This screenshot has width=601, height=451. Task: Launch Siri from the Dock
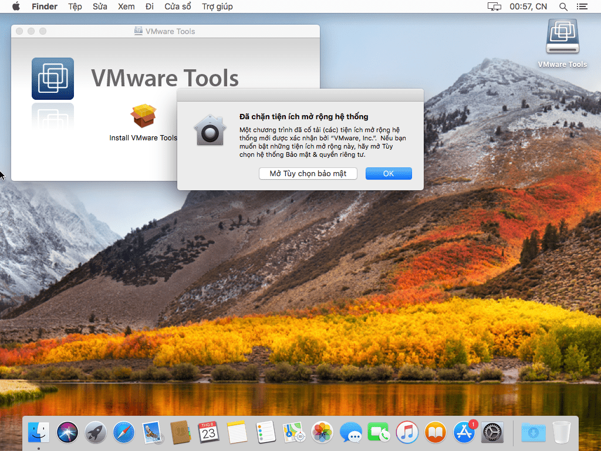point(67,432)
